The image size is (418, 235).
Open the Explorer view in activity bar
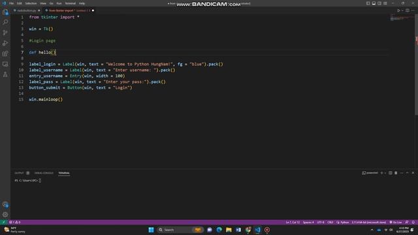(5, 12)
